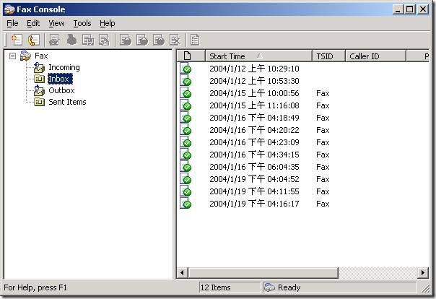Click the status icon of the 04:20:22 fax

click(x=186, y=130)
